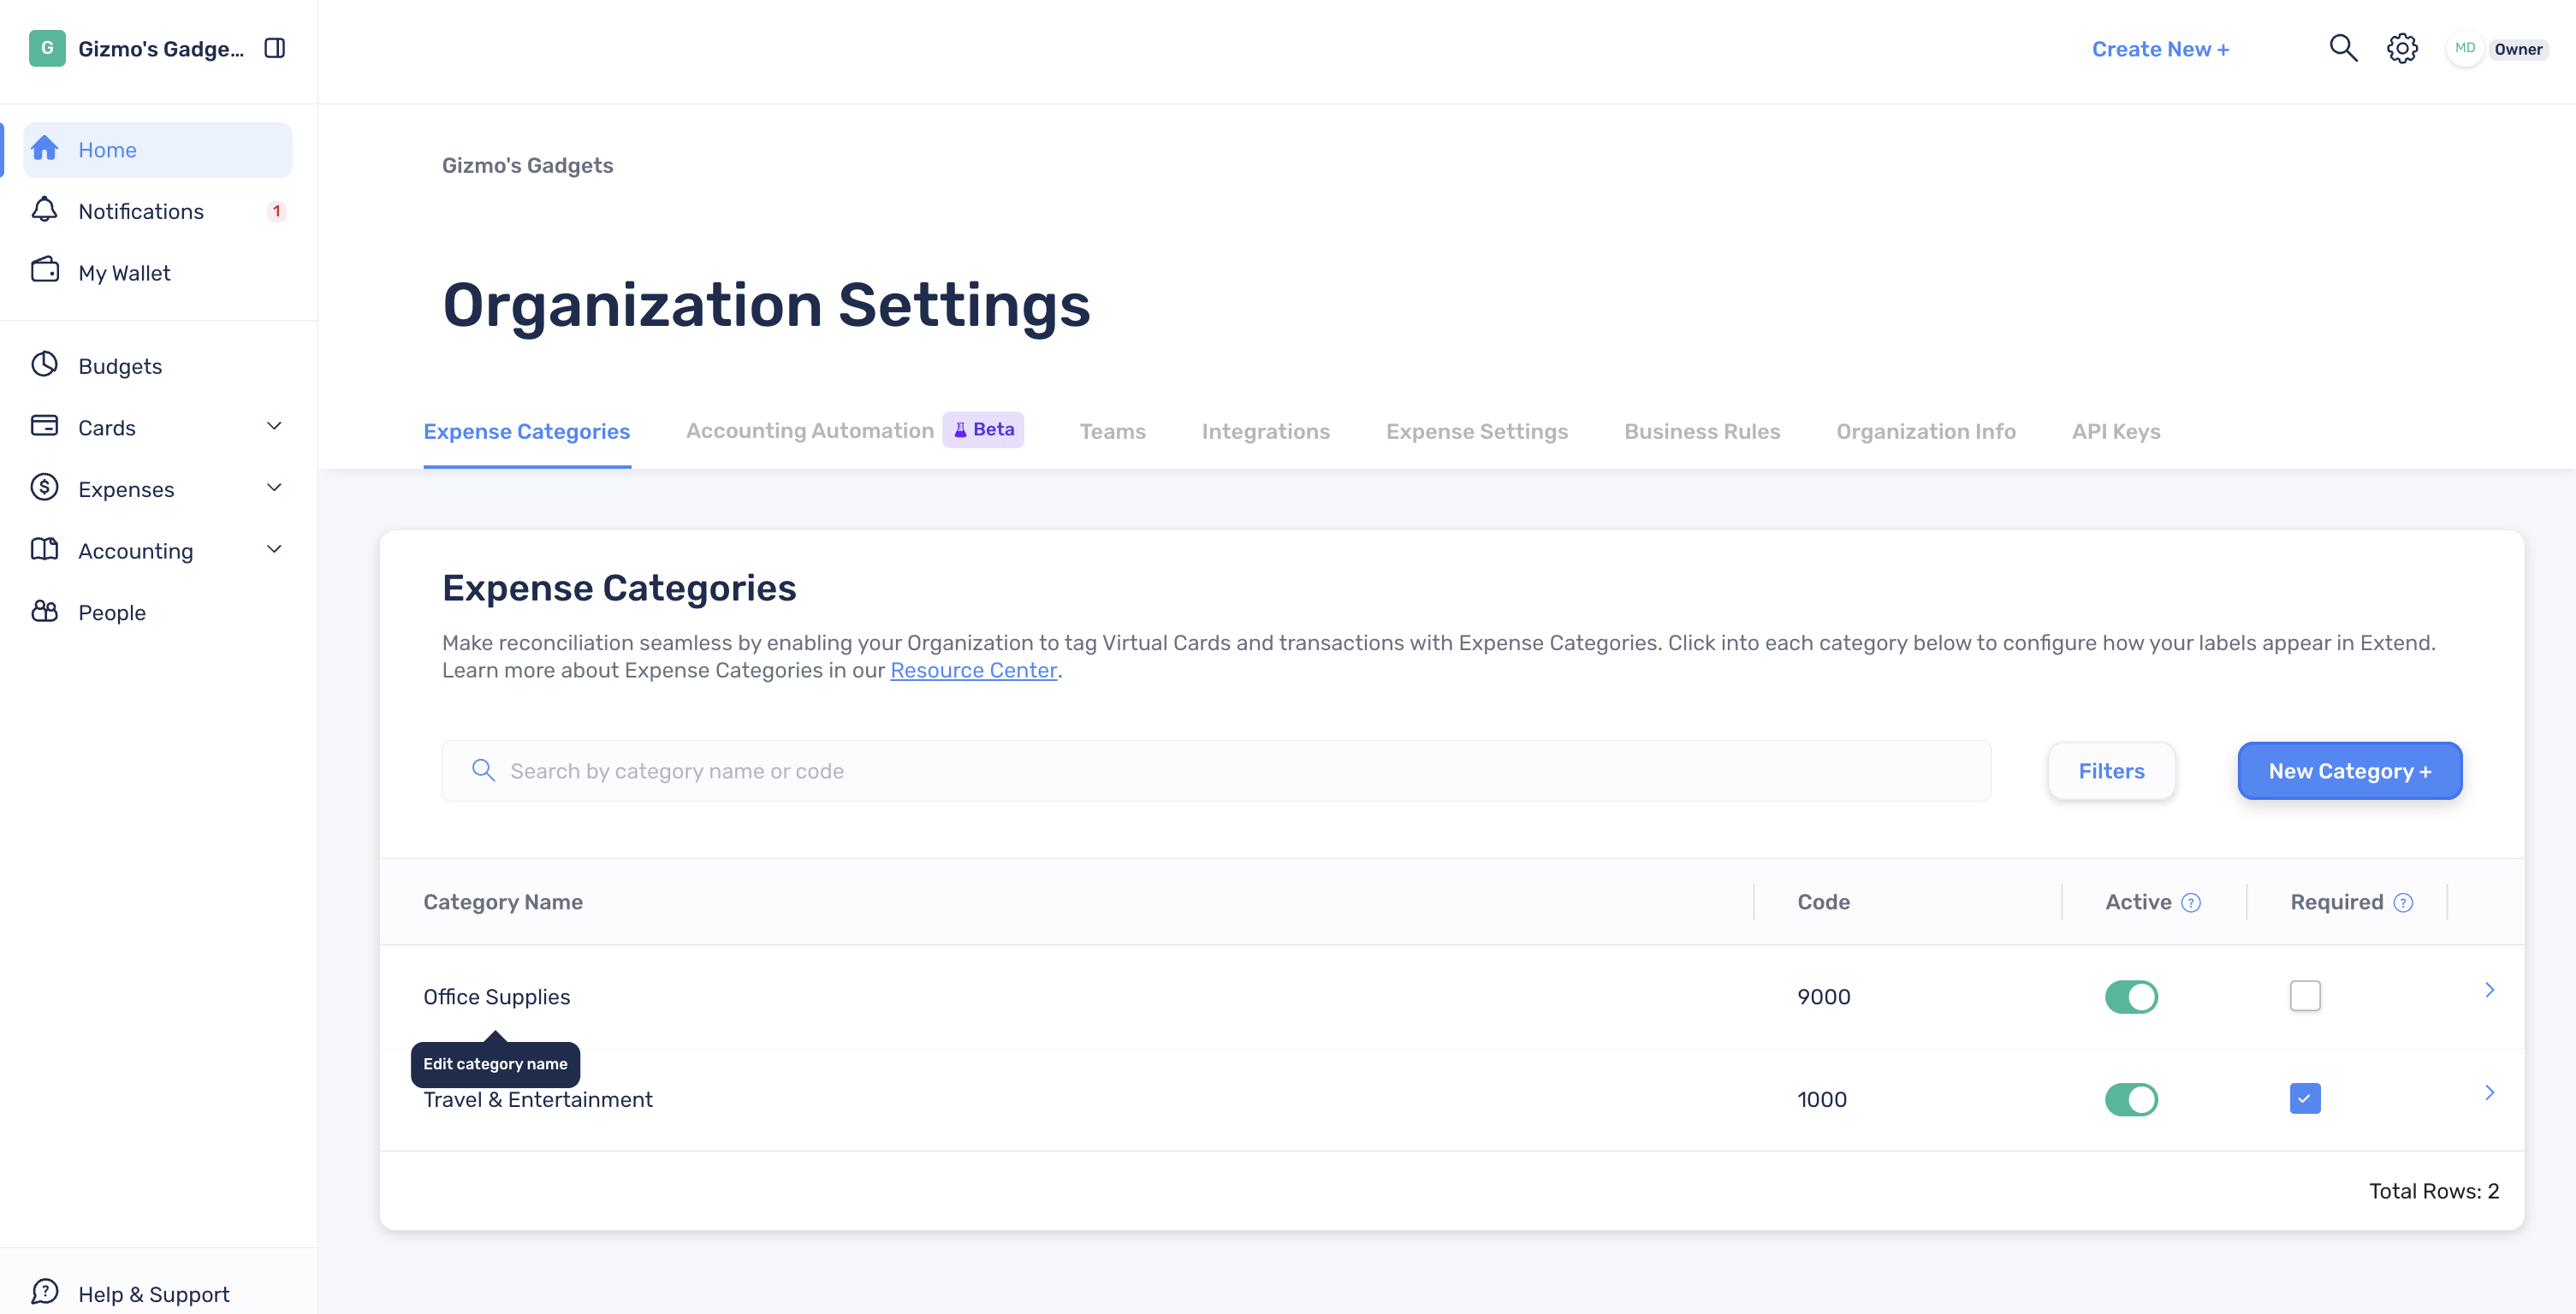The width and height of the screenshot is (2576, 1314).
Task: Toggle Active switch for Travel & Entertainment
Action: point(2131,1099)
